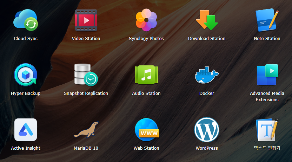Click the "Snapshot Replication" label

[x=86, y=93]
